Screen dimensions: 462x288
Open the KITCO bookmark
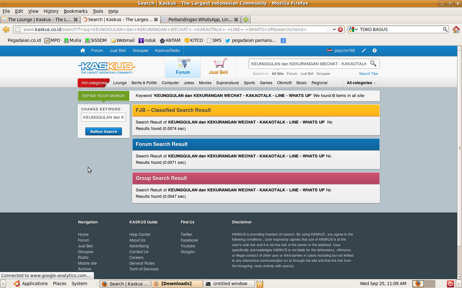[x=193, y=40]
